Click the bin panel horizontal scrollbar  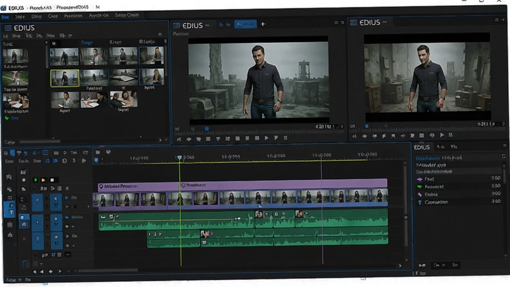40,142
